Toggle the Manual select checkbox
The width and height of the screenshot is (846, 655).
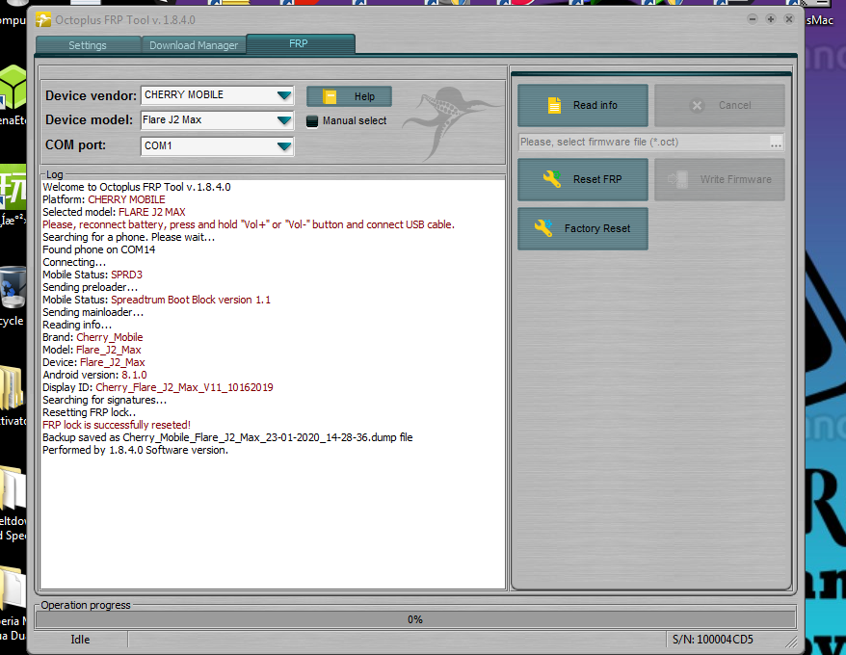click(312, 120)
